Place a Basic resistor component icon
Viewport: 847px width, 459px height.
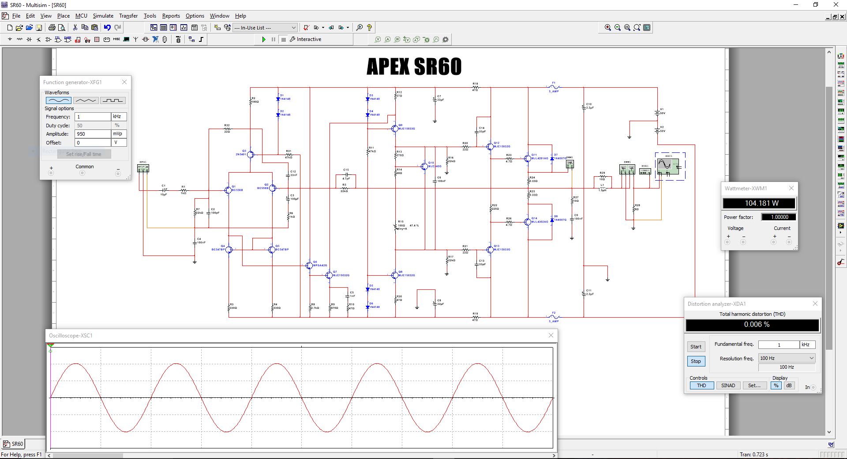[x=19, y=39]
